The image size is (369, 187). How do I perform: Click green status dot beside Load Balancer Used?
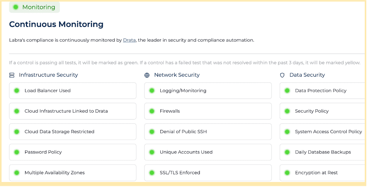17,91
